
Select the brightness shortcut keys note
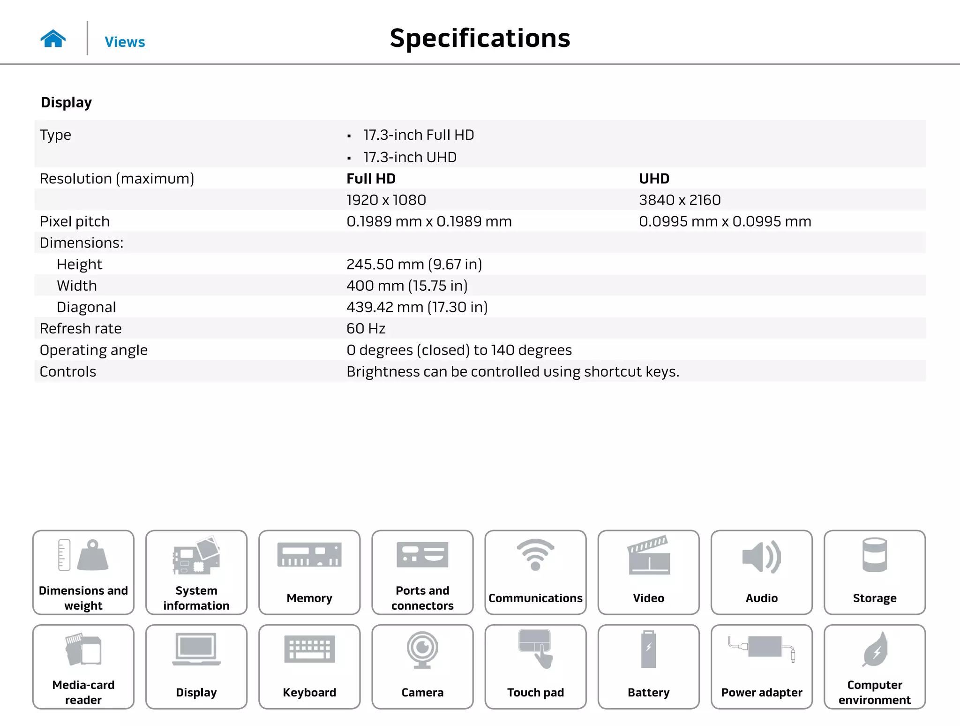[x=513, y=372]
